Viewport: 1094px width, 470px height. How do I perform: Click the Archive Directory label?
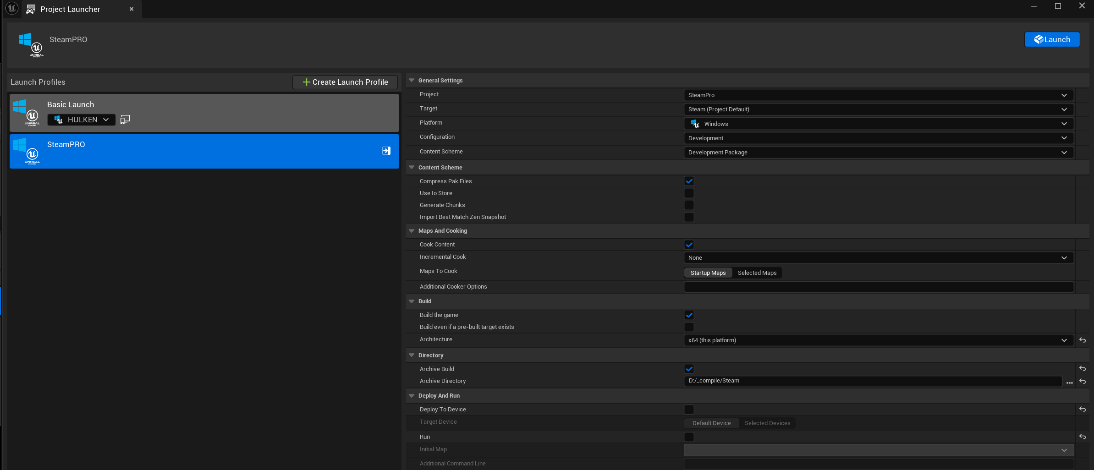pyautogui.click(x=443, y=381)
